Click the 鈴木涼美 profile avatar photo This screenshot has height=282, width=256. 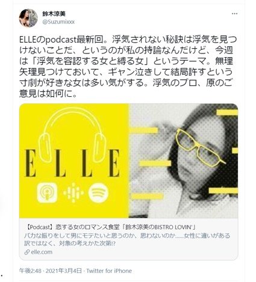[x=28, y=18]
